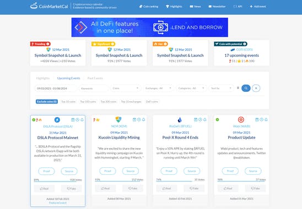Vote Real on DSLA Protocol Mainnet
The width and height of the screenshot is (302, 209).
pos(44,189)
